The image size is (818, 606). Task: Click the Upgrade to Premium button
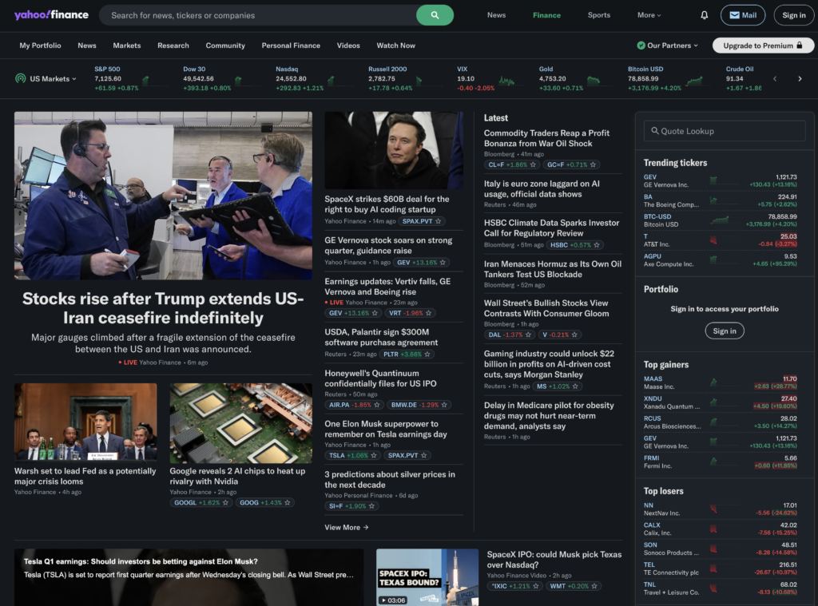763,46
